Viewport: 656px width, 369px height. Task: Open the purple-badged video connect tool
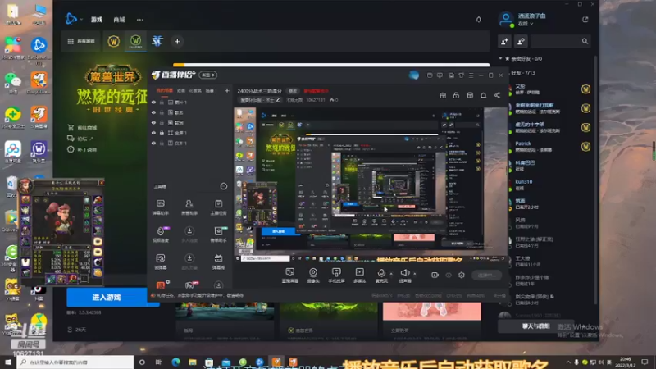point(161,235)
